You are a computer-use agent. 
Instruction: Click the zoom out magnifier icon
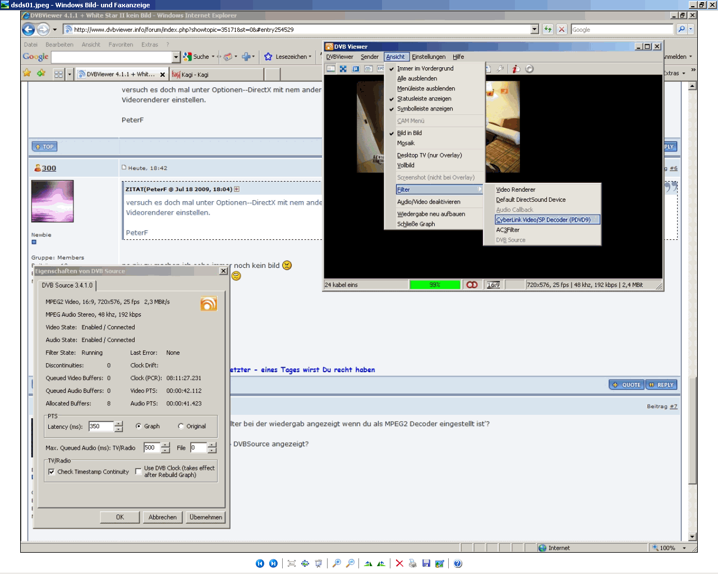350,563
